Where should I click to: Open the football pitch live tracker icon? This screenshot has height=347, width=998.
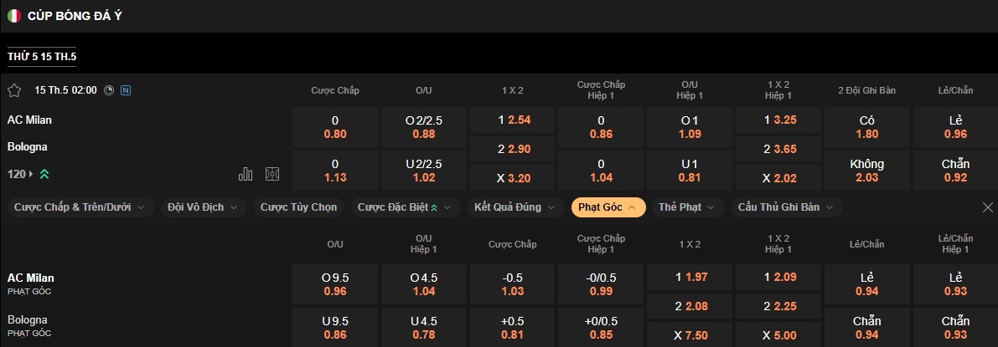coord(271,174)
